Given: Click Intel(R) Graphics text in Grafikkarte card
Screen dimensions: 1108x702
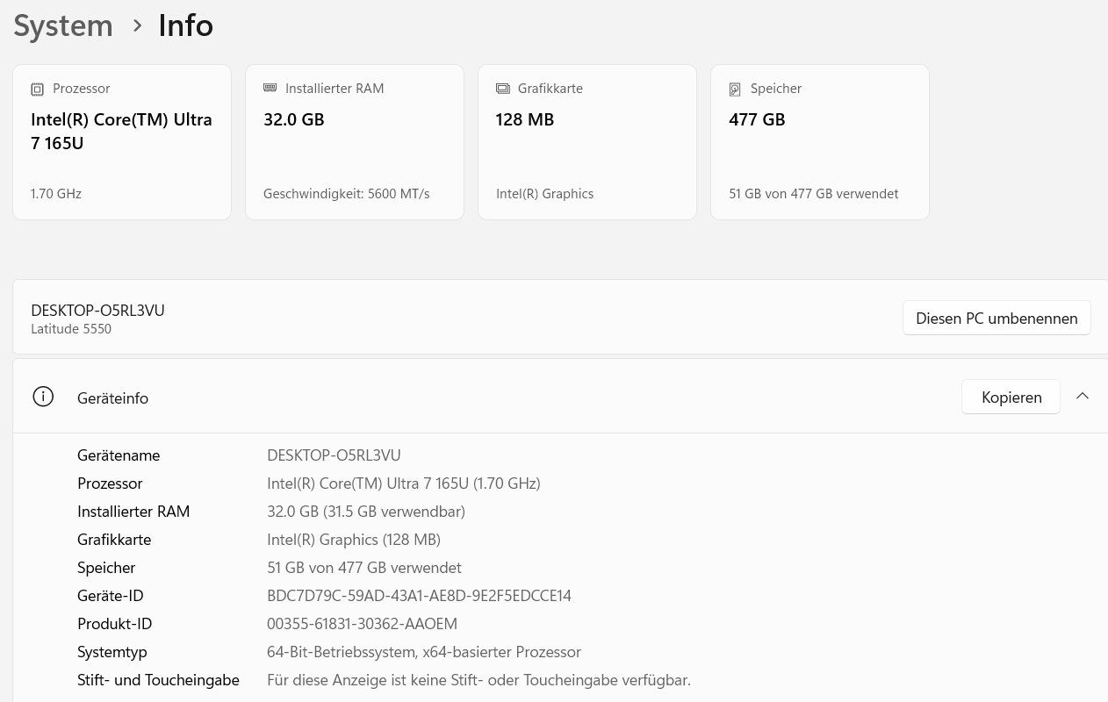Looking at the screenshot, I should point(544,194).
